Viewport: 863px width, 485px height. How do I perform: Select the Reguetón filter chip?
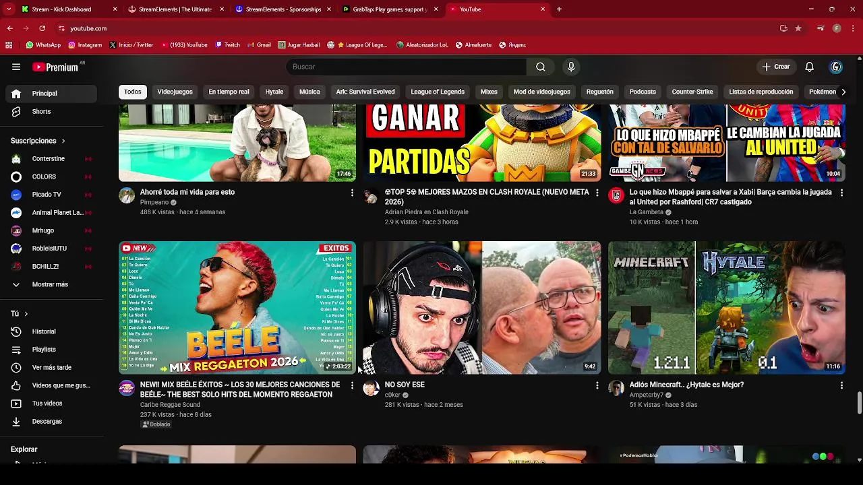coord(599,92)
